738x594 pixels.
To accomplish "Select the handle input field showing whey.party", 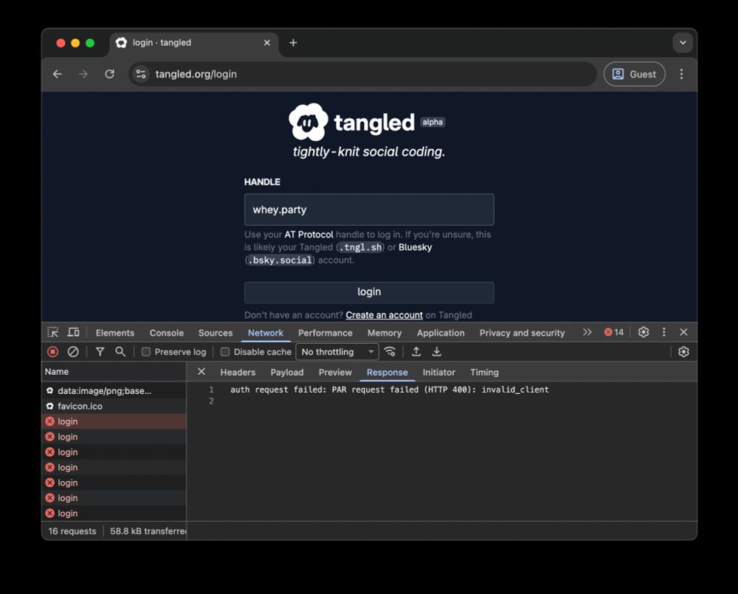I will coord(369,210).
